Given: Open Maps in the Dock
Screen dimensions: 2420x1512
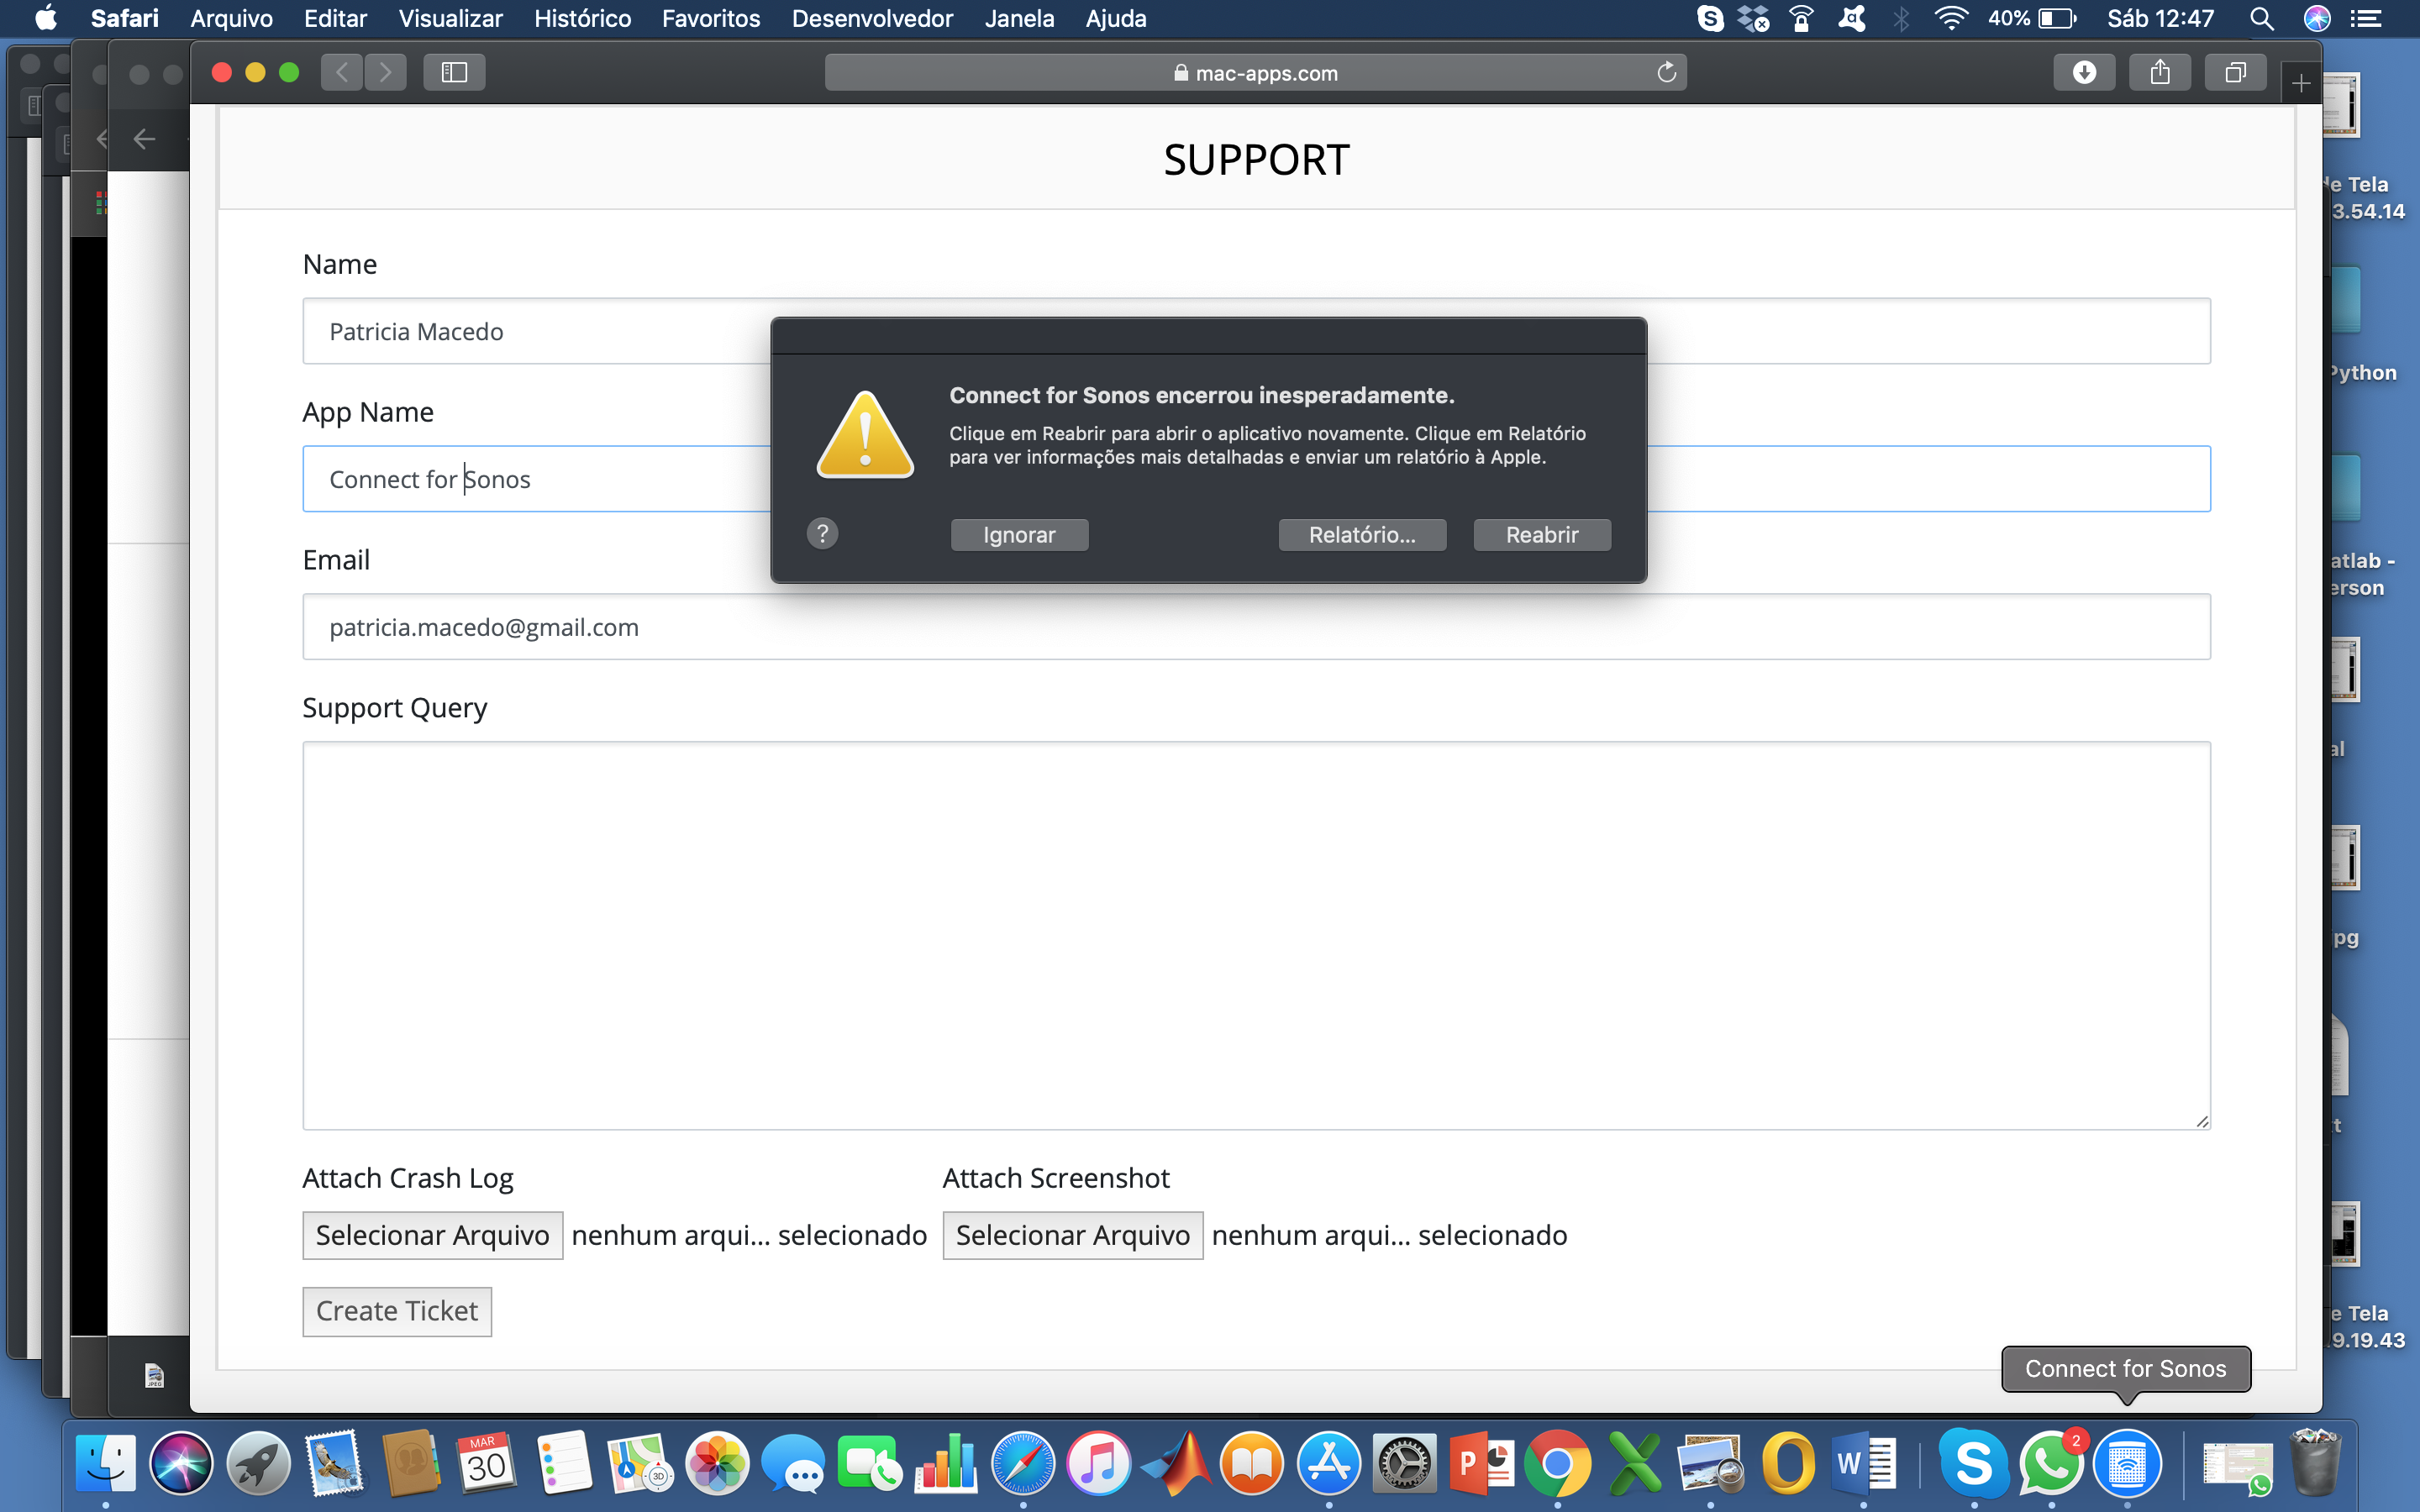Looking at the screenshot, I should (x=640, y=1463).
